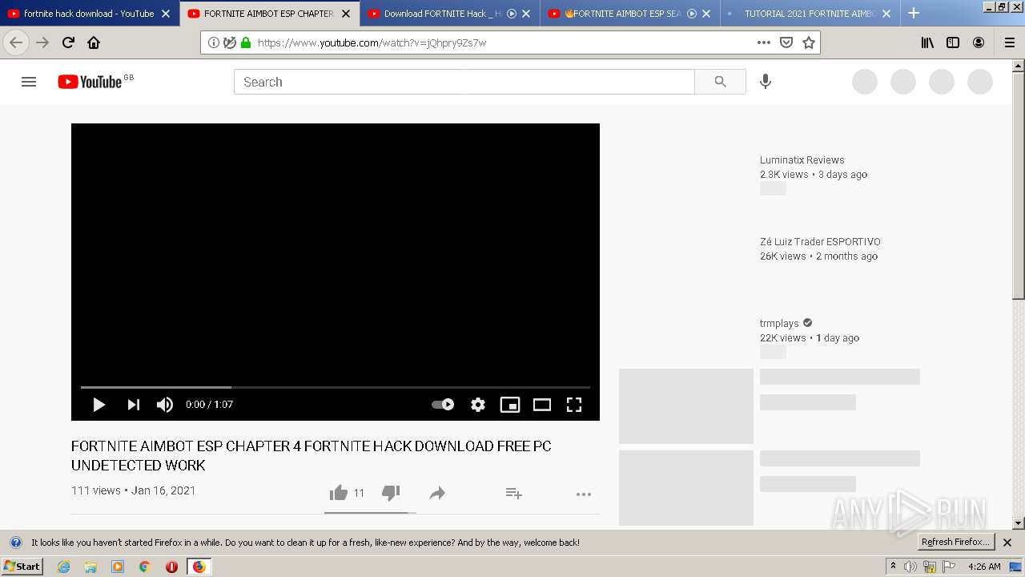Play the video with the play button
The height and width of the screenshot is (577, 1025).
point(99,405)
